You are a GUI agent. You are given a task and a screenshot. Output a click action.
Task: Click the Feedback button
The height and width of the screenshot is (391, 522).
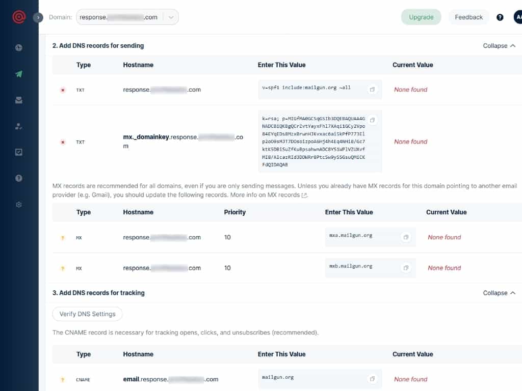pos(468,17)
